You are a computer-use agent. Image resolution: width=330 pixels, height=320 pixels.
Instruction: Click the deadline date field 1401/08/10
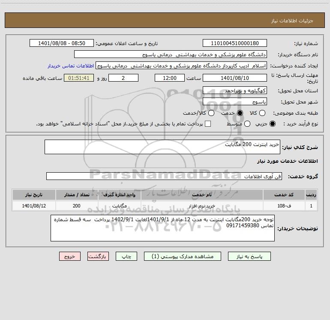[235, 78]
